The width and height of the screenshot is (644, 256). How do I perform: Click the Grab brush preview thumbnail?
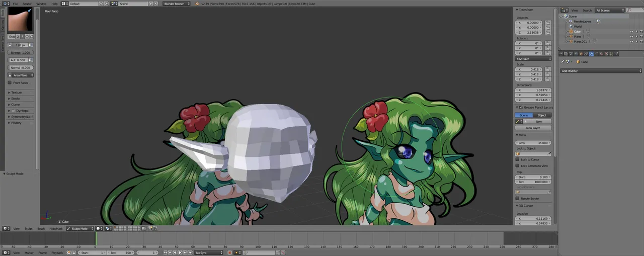pyautogui.click(x=20, y=19)
